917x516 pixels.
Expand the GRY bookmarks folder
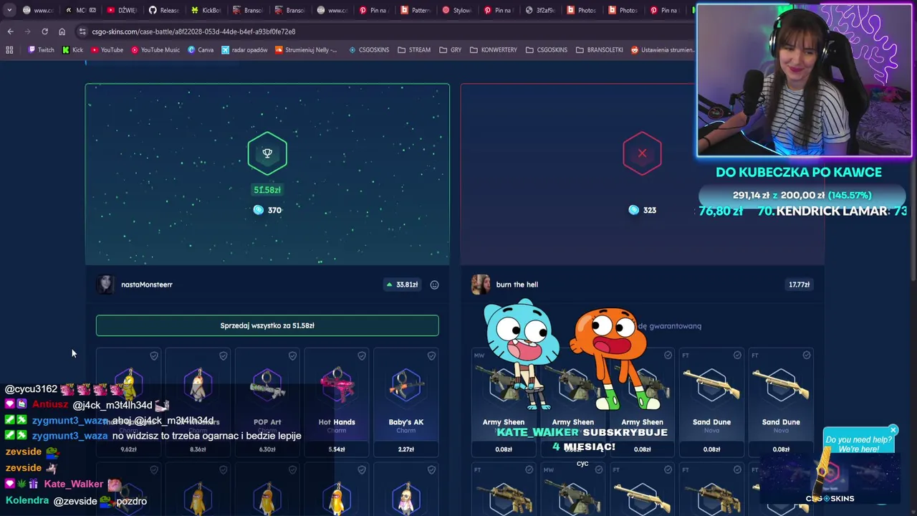click(x=450, y=50)
